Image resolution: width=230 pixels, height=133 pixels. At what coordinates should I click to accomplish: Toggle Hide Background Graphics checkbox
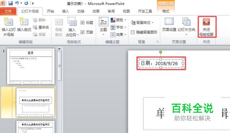tap(133, 32)
